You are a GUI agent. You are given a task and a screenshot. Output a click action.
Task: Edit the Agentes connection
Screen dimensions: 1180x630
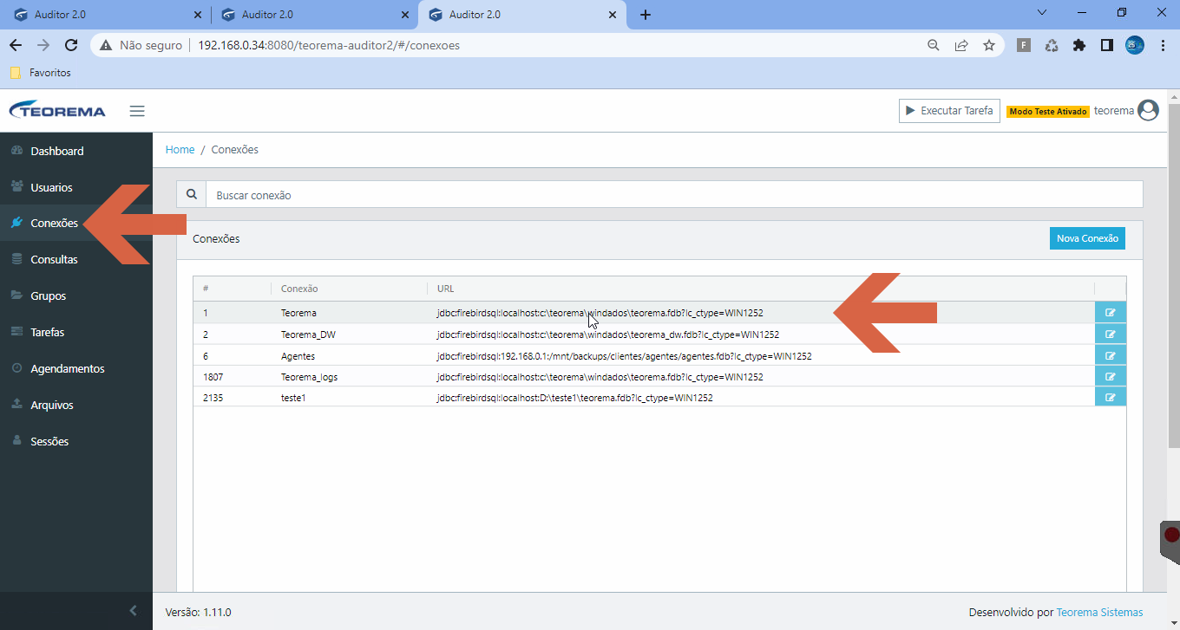coord(1111,355)
